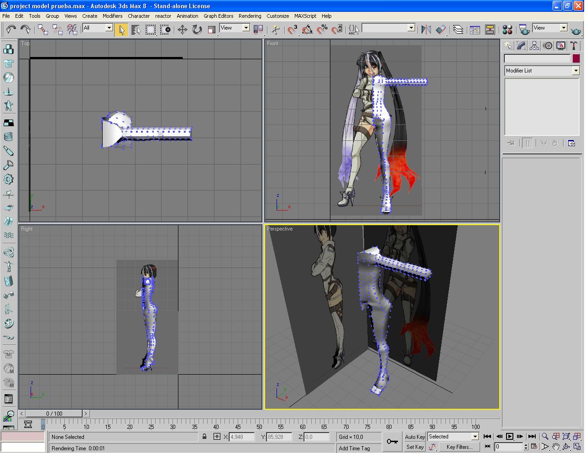585x453 pixels.
Task: Open the Material Editor
Action: (507, 30)
